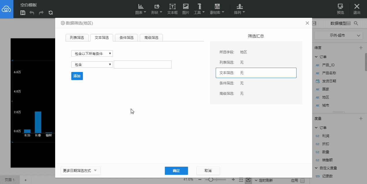This screenshot has height=184, width=367.
Task: Select the 文本框 text box tool
Action: point(172,9)
